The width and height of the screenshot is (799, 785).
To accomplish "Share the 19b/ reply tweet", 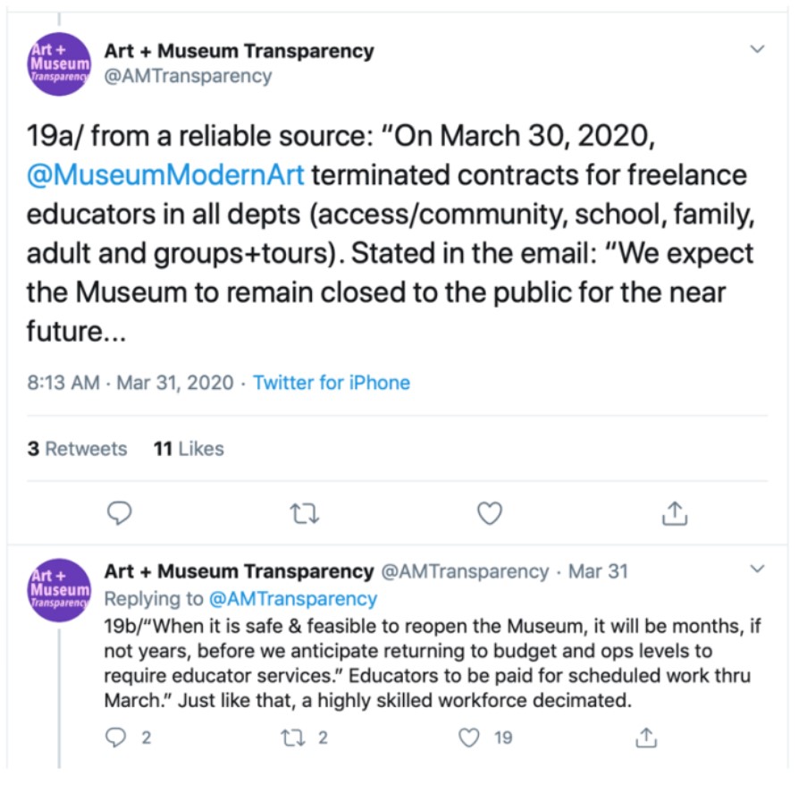I will pos(646,738).
